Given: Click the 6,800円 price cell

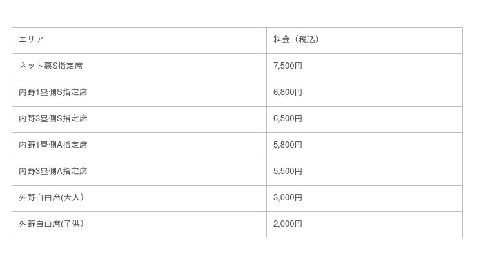Looking at the screenshot, I should [x=364, y=92].
